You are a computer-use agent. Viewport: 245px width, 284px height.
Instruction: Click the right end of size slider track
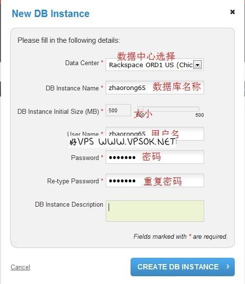click(198, 108)
